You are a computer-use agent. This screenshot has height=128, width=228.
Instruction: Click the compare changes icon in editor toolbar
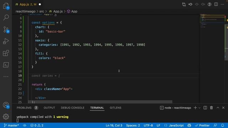point(184,4)
